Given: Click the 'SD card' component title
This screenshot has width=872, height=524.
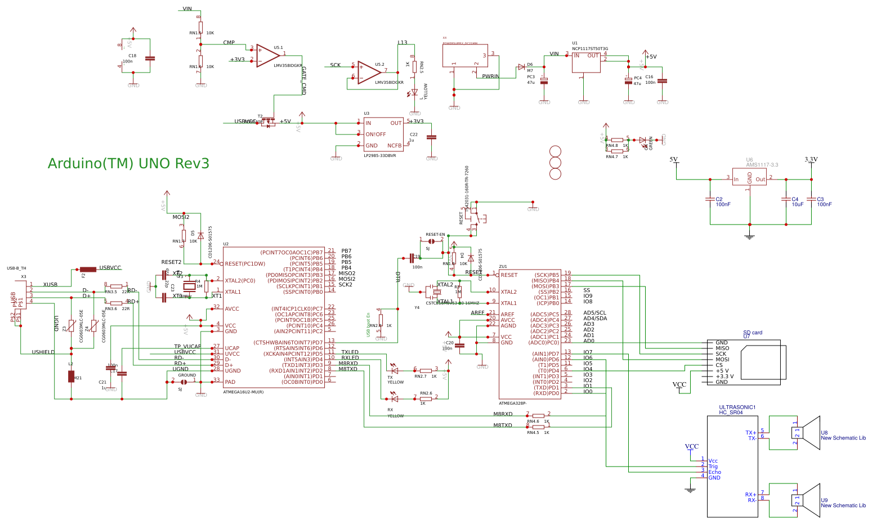Looking at the screenshot, I should coord(753,333).
